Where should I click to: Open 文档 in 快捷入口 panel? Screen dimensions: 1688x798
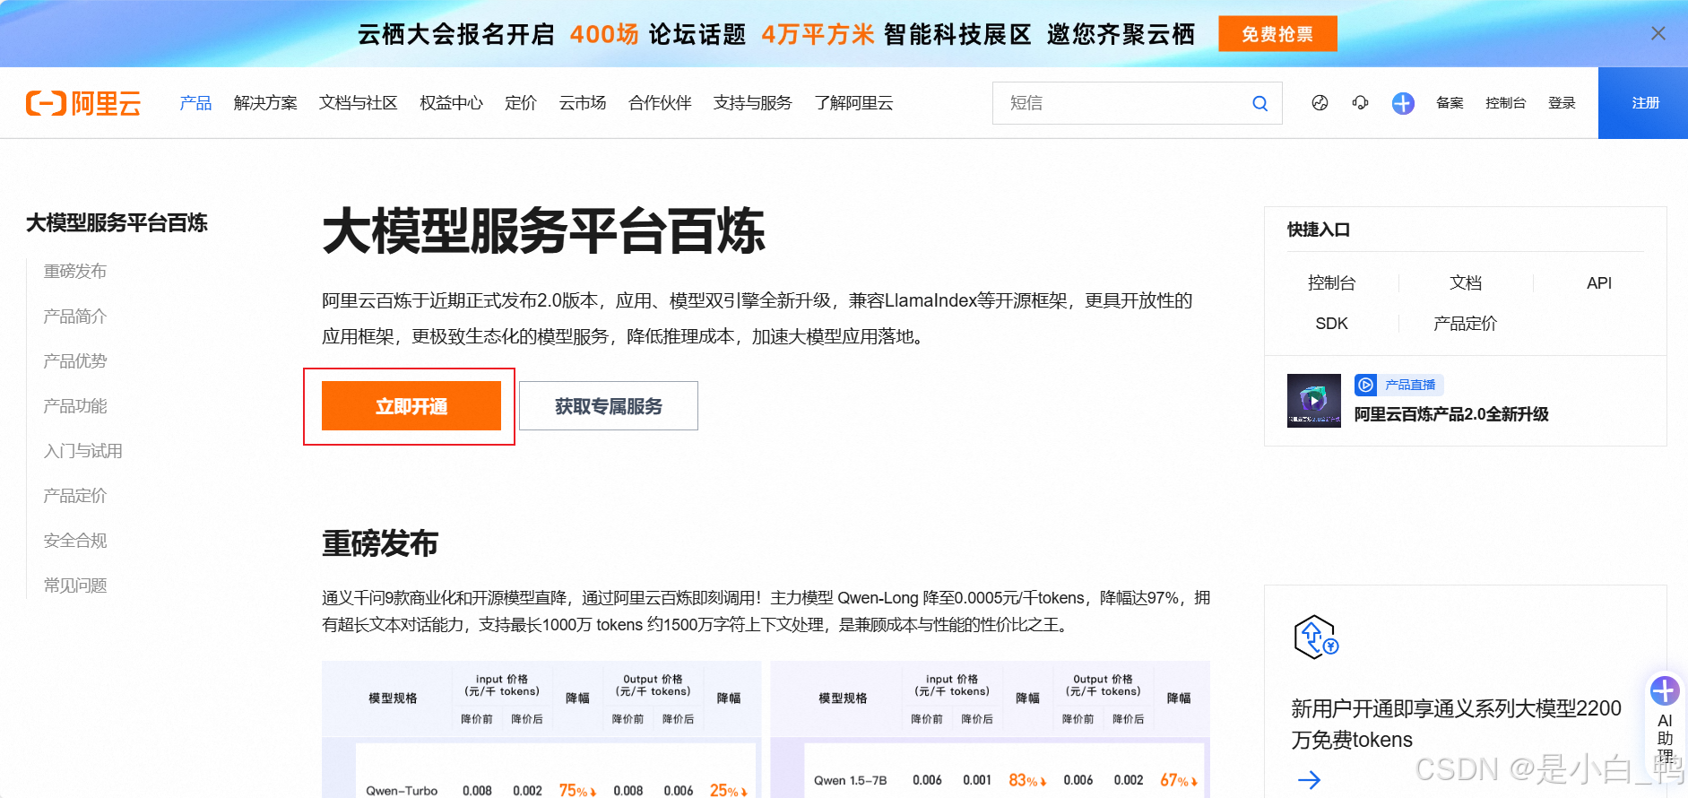(1466, 282)
